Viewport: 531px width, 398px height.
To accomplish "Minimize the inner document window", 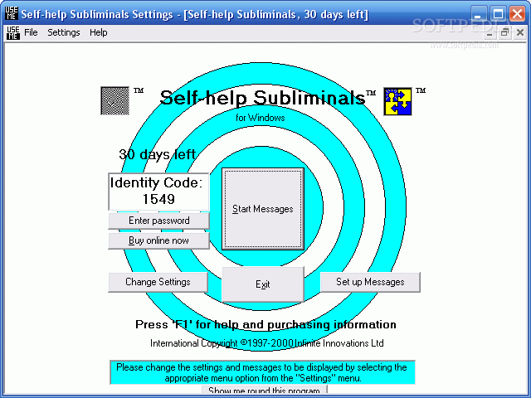I will [490, 33].
